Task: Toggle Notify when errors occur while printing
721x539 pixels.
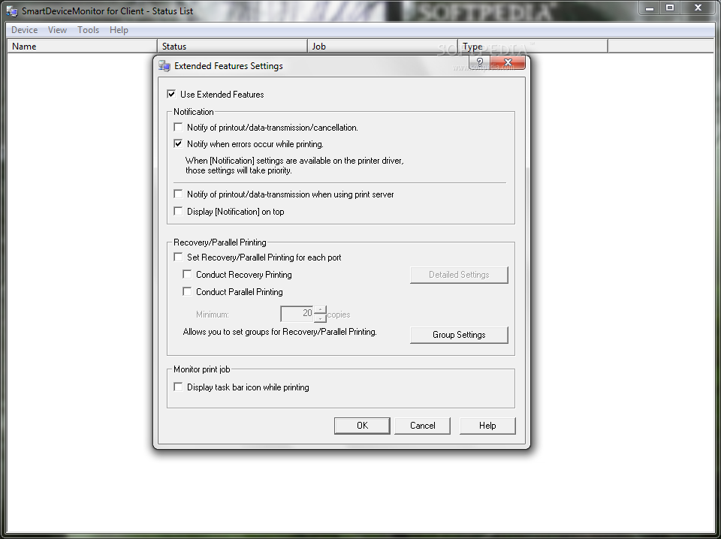Action: click(x=178, y=144)
